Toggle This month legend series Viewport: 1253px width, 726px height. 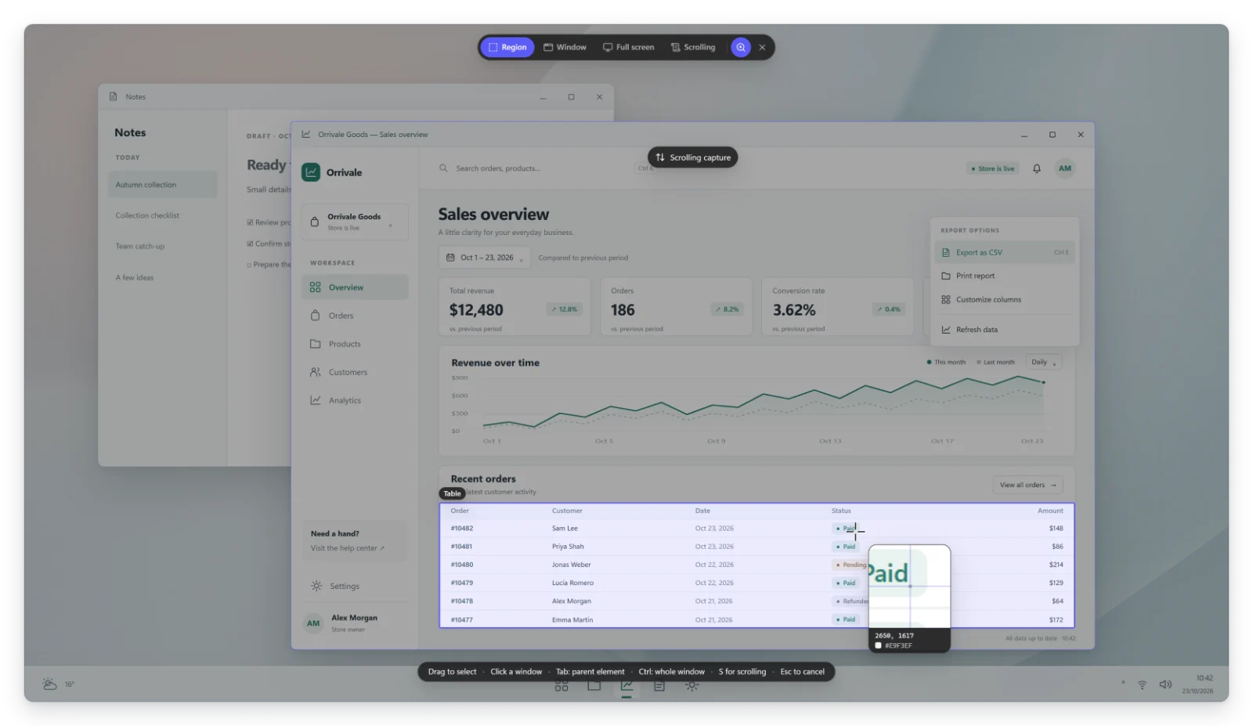click(x=946, y=362)
